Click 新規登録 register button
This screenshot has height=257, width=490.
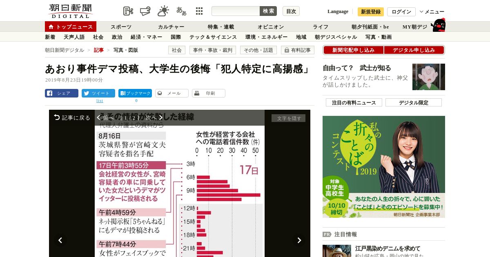tap(371, 11)
